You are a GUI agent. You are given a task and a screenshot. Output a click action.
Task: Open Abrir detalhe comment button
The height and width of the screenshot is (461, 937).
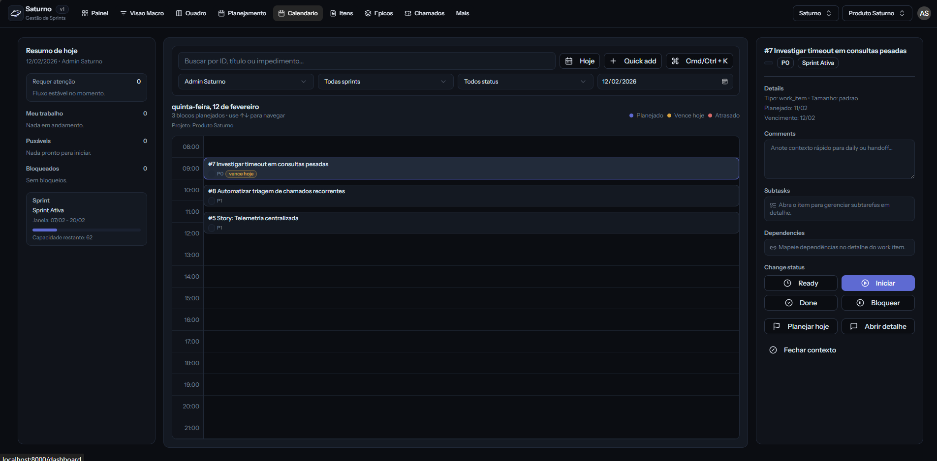(x=877, y=326)
